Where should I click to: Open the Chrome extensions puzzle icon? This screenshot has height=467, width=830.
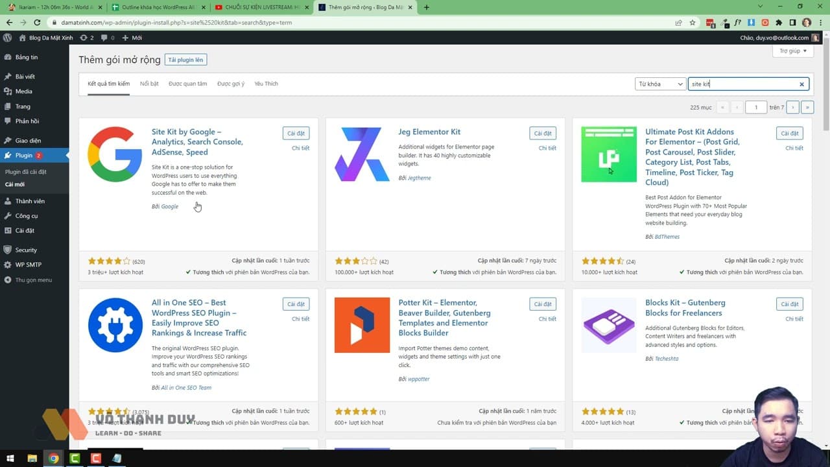tap(779, 23)
